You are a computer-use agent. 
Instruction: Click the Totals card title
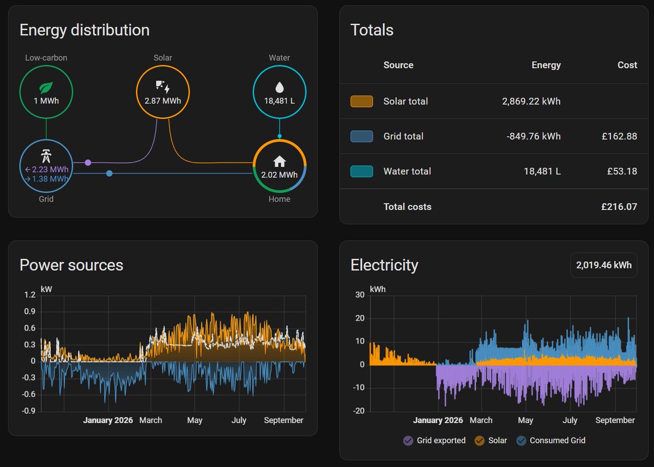[x=372, y=30]
